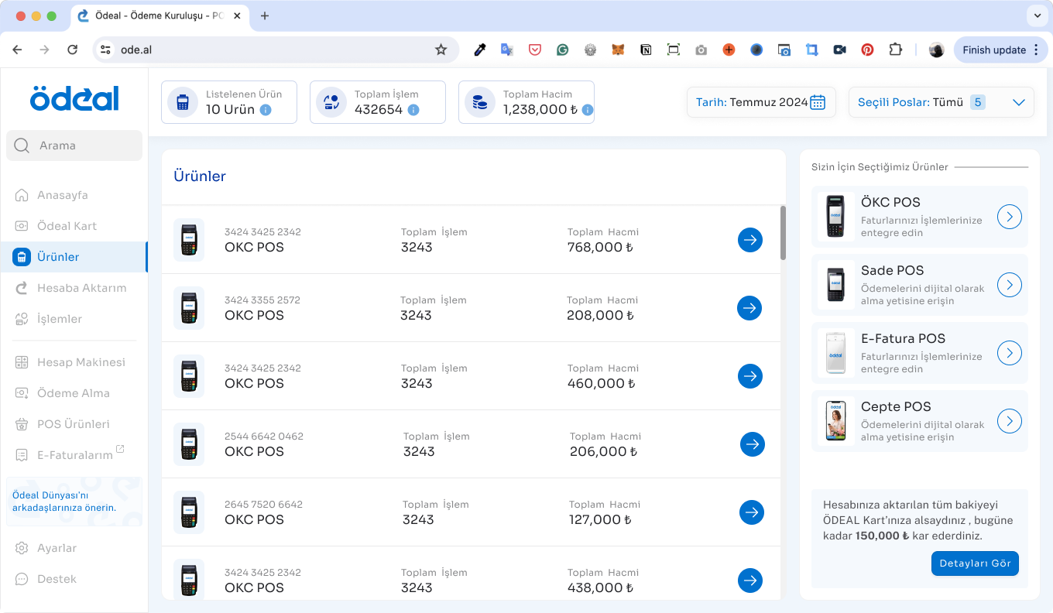Click info icon beside 432654
Image resolution: width=1053 pixels, height=613 pixels.
413,110
